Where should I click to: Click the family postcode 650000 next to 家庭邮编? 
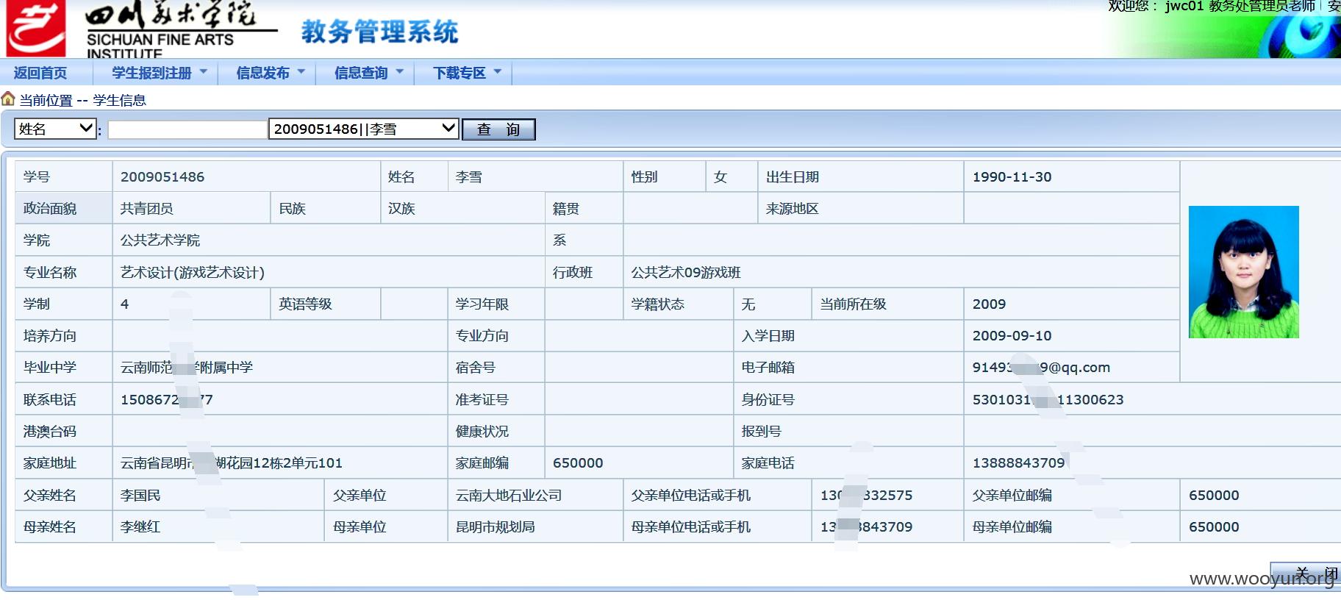tap(578, 463)
